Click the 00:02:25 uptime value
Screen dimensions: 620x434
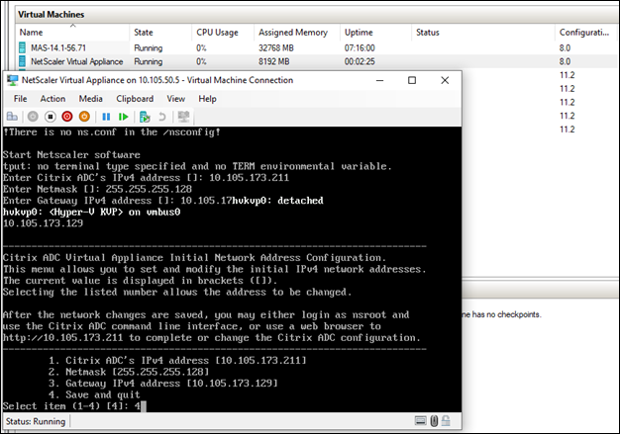click(360, 61)
